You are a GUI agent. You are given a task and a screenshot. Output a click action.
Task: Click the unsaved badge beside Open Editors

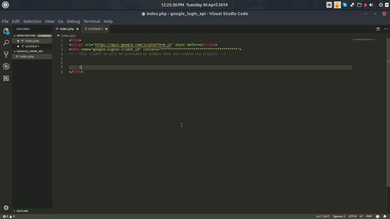tap(44, 36)
